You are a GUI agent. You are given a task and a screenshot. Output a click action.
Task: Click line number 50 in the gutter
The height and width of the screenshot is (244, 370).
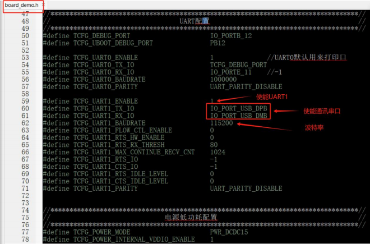click(x=25, y=36)
